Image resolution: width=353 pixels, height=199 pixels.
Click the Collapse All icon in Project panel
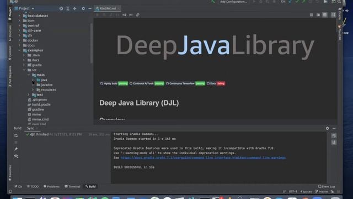coord(75,8)
